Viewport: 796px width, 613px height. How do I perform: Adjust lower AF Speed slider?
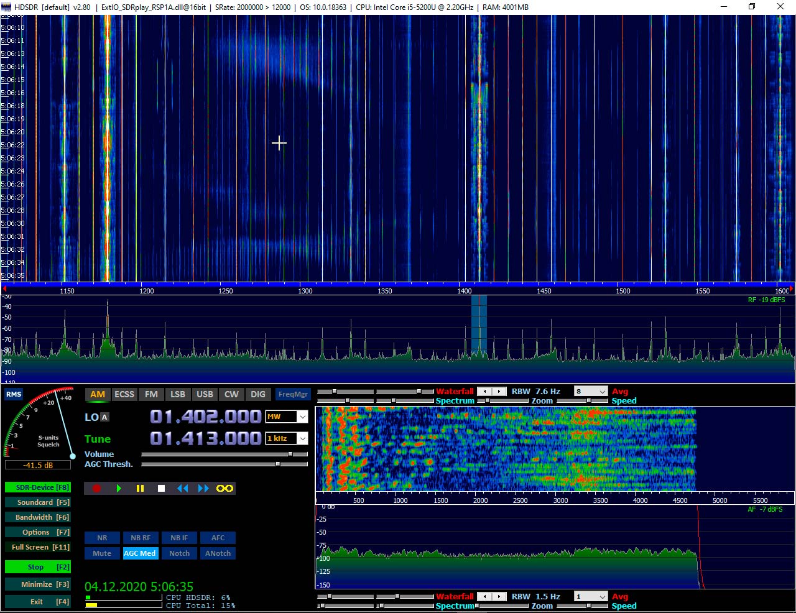[583, 606]
